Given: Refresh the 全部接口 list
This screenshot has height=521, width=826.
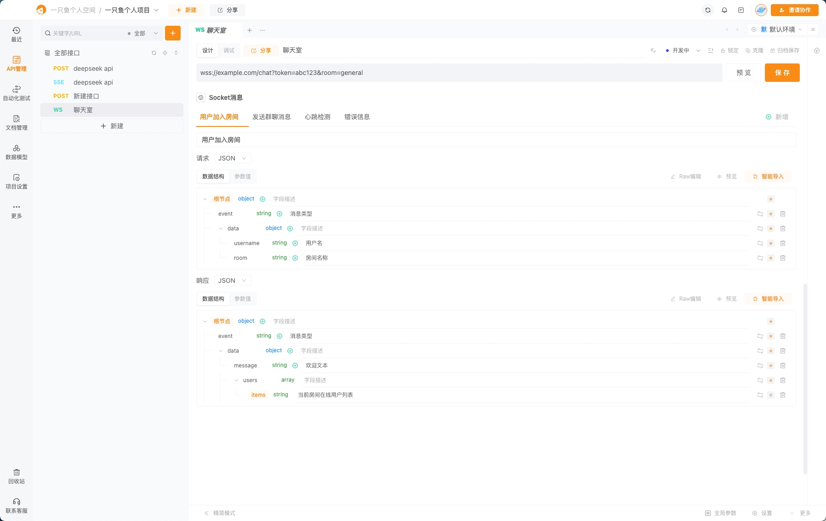Looking at the screenshot, I should [x=154, y=53].
